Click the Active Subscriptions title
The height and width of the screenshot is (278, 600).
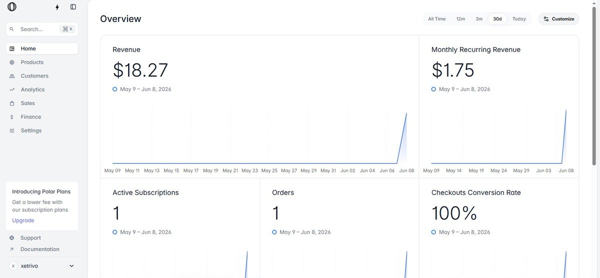tap(145, 192)
